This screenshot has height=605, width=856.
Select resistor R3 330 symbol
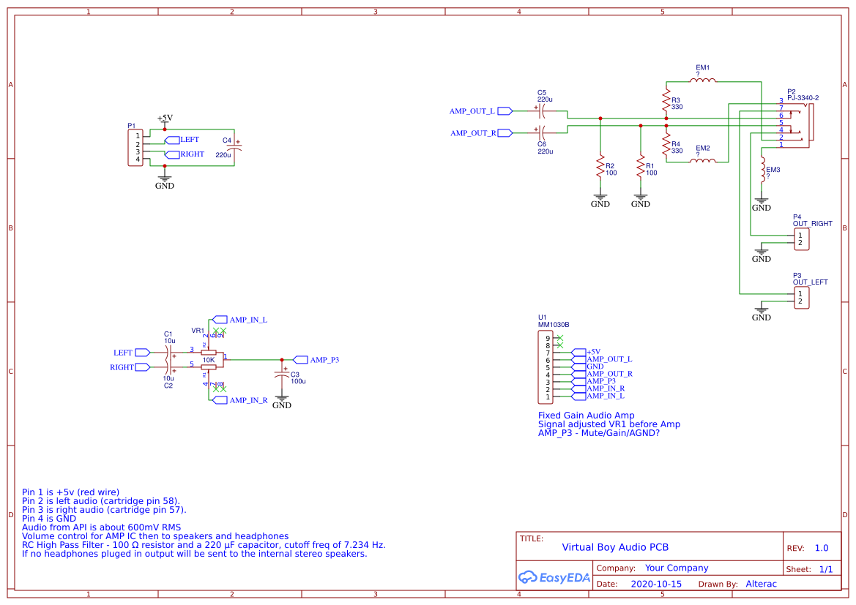pos(666,102)
